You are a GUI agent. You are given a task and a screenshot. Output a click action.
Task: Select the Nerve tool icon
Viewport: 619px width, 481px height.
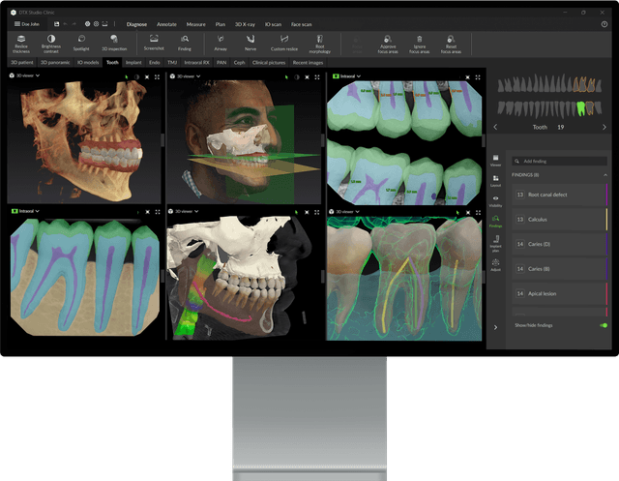point(251,44)
